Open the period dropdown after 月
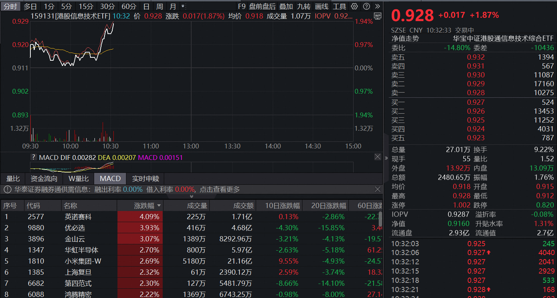 (183, 6)
